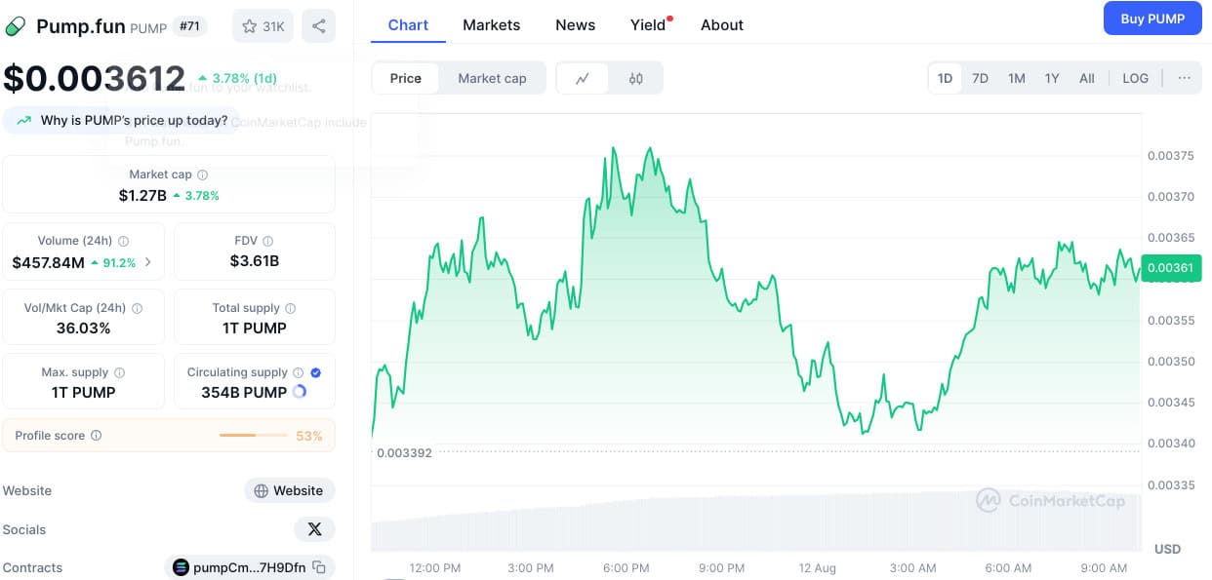
Task: Open the News tab
Action: pos(575,24)
